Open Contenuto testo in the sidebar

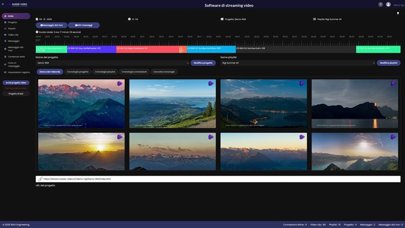tap(17, 57)
